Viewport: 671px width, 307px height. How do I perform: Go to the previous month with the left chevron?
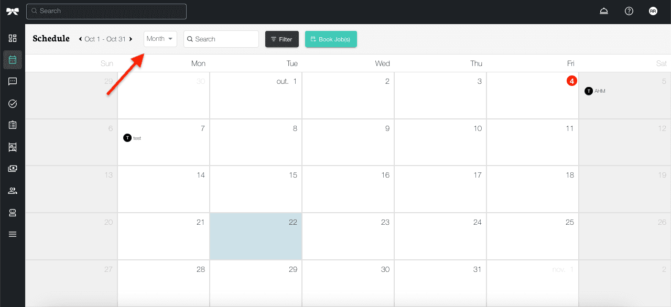pos(80,38)
